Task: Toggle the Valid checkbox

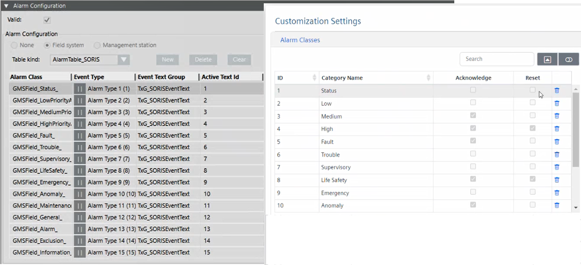Action: point(47,20)
